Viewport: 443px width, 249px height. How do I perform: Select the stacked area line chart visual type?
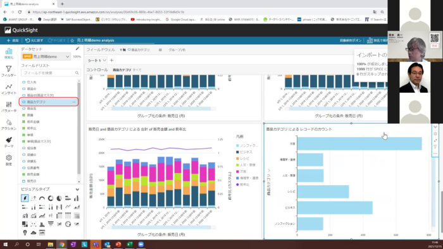pyautogui.click(x=42, y=216)
